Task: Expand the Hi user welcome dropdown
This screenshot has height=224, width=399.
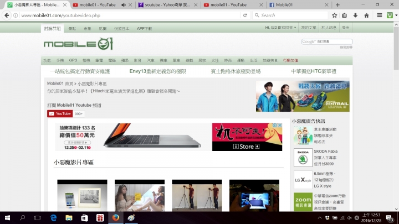Action: 280,28
